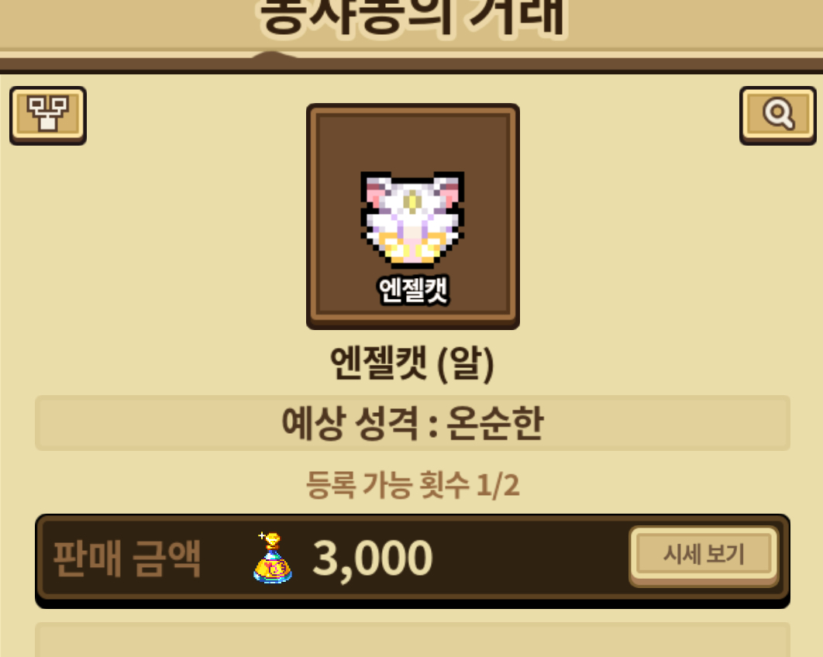Image resolution: width=823 pixels, height=657 pixels.
Task: Select the 예상 성격 : 온순한 bar
Action: pos(412,423)
